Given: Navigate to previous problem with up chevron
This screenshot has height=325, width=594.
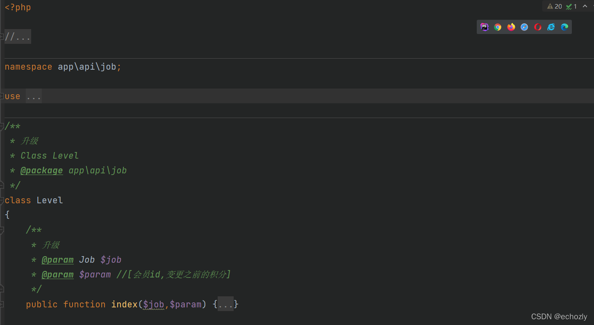Looking at the screenshot, I should [585, 6].
